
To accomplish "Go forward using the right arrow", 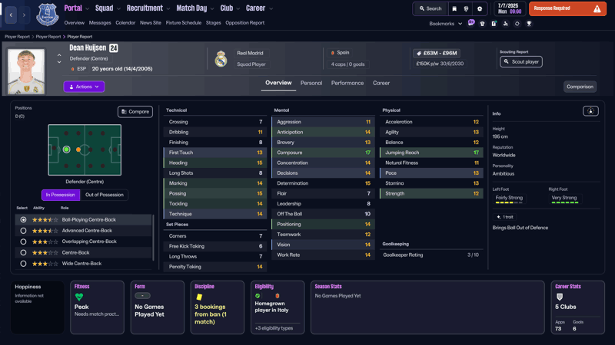I will [24, 15].
